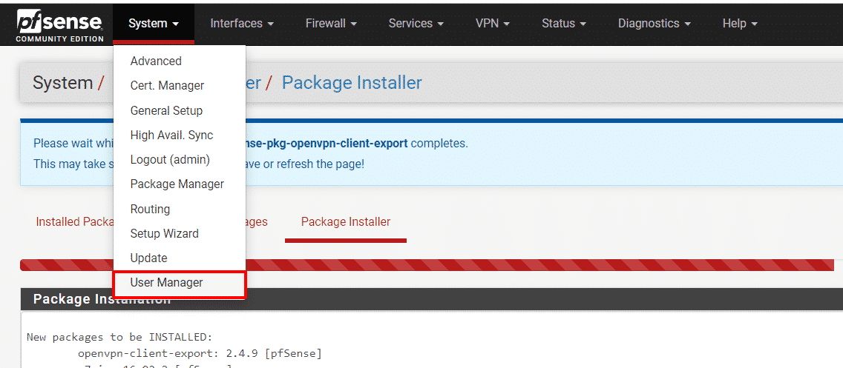Viewport: 843px width, 368px height.
Task: Open the Diagnostics dropdown
Action: point(654,24)
